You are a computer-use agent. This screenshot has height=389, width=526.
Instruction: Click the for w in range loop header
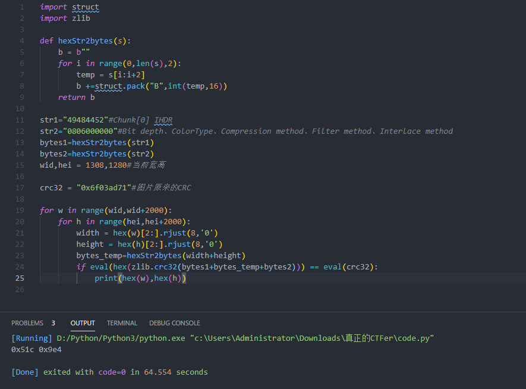point(89,210)
